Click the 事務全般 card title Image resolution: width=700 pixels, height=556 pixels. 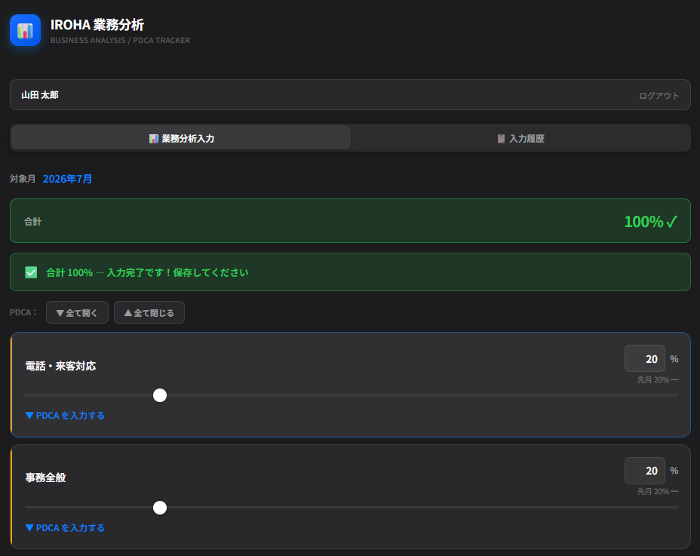click(x=45, y=478)
